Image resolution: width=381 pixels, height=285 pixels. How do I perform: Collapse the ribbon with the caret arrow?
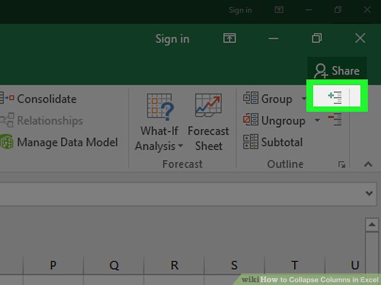(368, 164)
